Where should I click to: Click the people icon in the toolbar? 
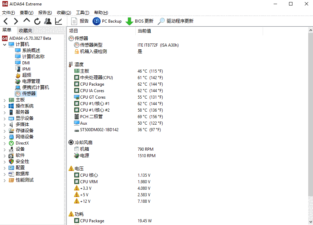point(48,21)
